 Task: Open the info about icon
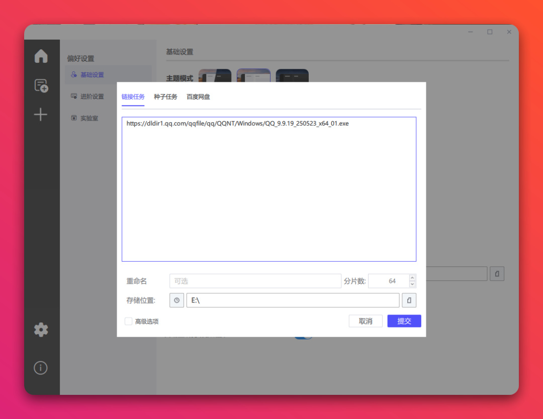click(x=41, y=368)
